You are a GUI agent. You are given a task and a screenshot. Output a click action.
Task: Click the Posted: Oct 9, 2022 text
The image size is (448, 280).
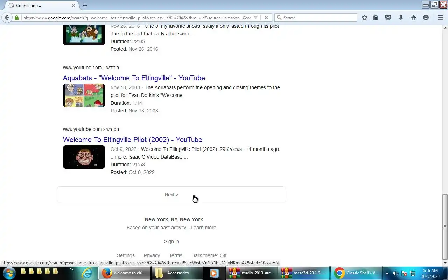point(133,172)
